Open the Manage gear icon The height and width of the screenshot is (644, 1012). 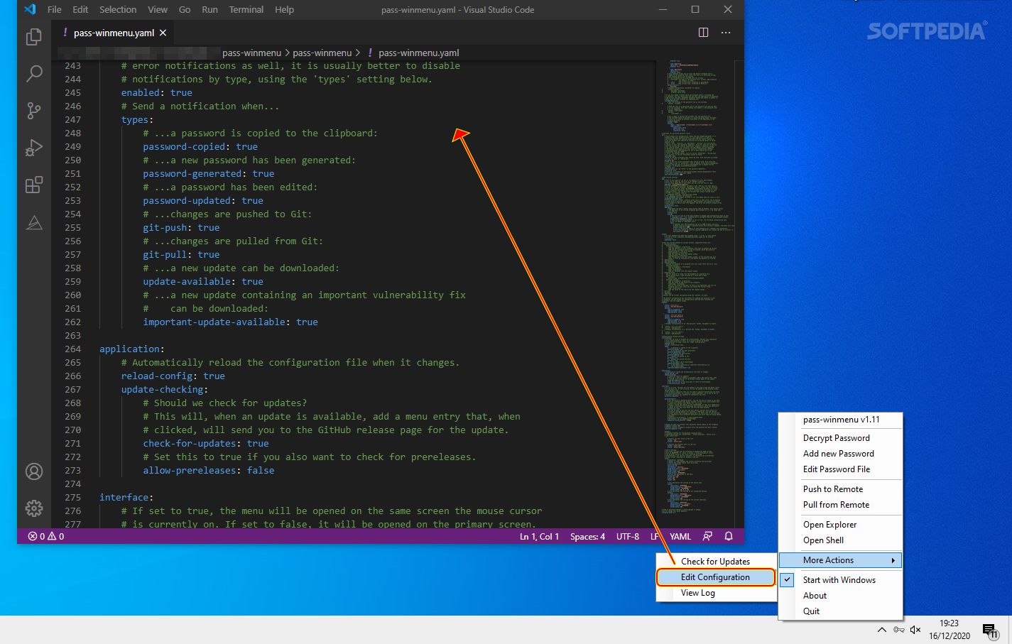(x=34, y=508)
